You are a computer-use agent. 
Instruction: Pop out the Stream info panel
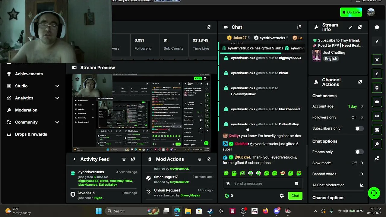[x=360, y=27]
